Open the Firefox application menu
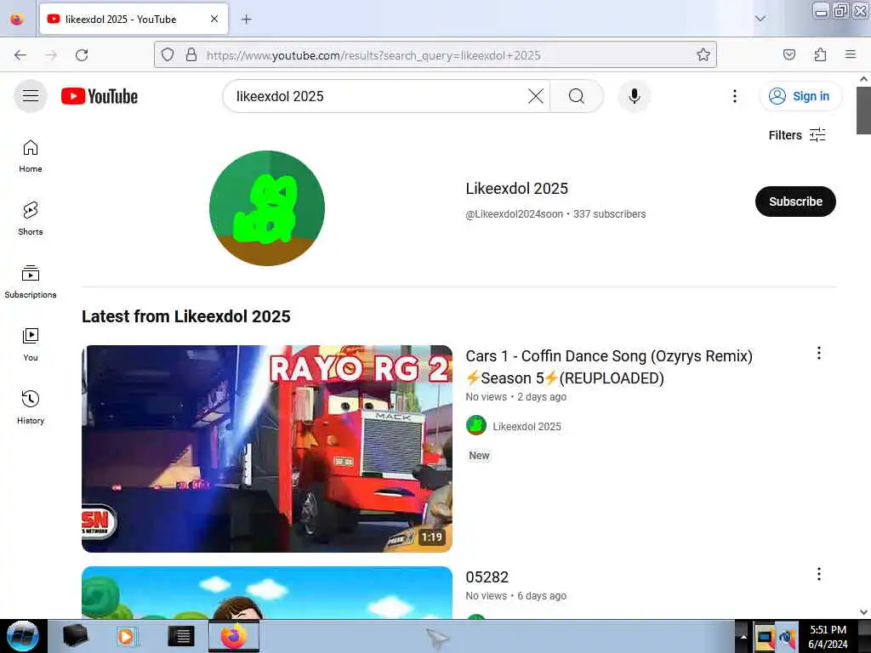 tap(850, 54)
